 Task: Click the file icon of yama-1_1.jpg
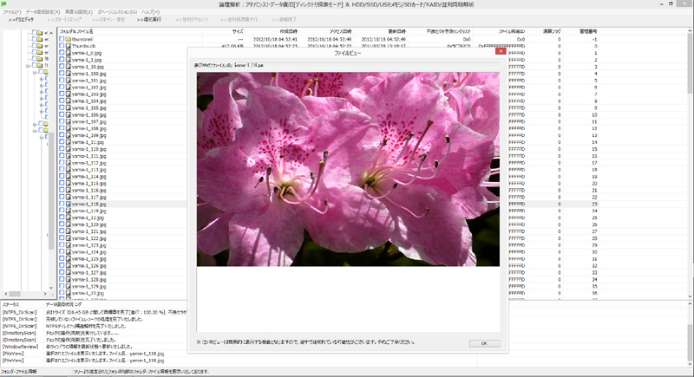pos(69,60)
